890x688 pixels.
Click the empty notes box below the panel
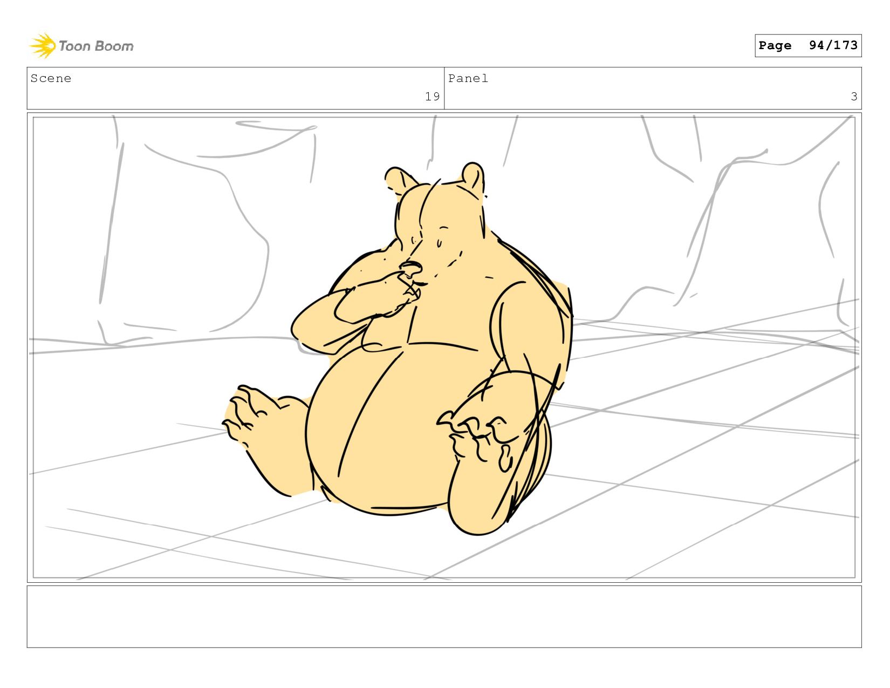pos(444,616)
